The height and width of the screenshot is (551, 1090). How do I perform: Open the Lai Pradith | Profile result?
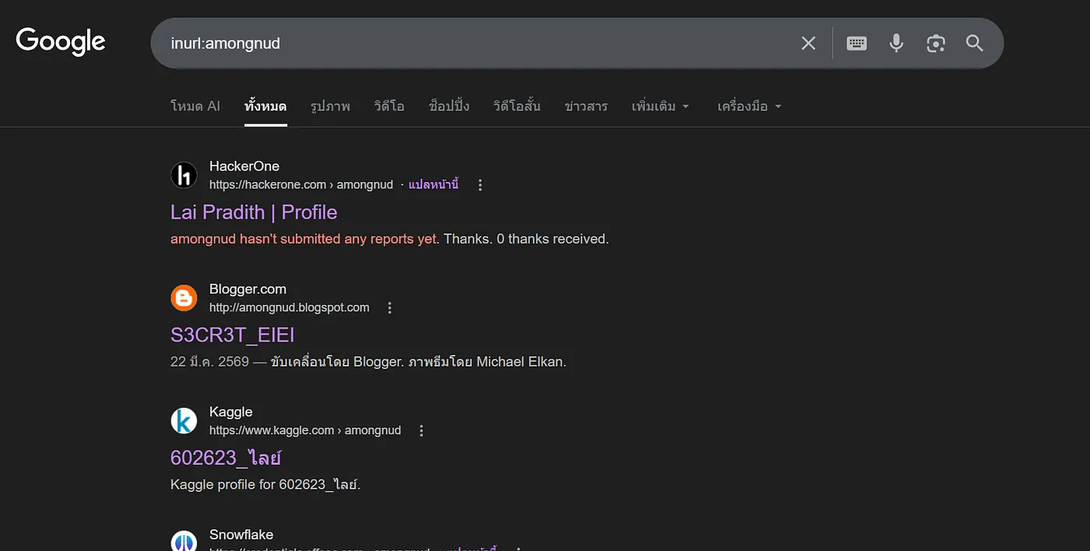254,212
